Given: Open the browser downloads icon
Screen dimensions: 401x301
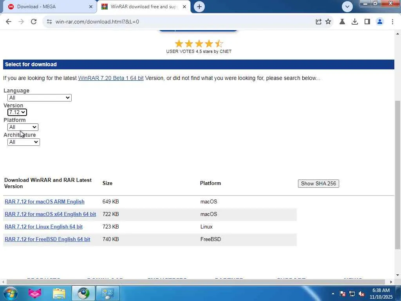Looking at the screenshot, I should [x=355, y=22].
